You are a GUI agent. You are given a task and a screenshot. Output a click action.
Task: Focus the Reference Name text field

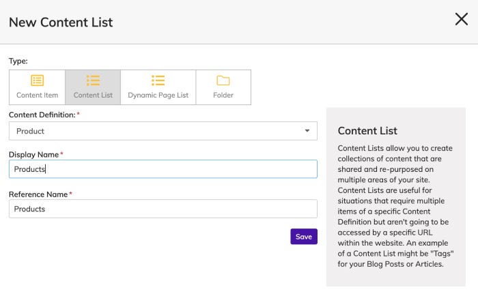coord(163,209)
